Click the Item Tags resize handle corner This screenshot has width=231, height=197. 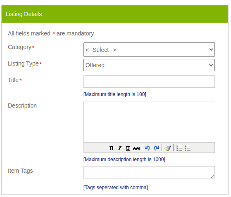tap(212, 176)
